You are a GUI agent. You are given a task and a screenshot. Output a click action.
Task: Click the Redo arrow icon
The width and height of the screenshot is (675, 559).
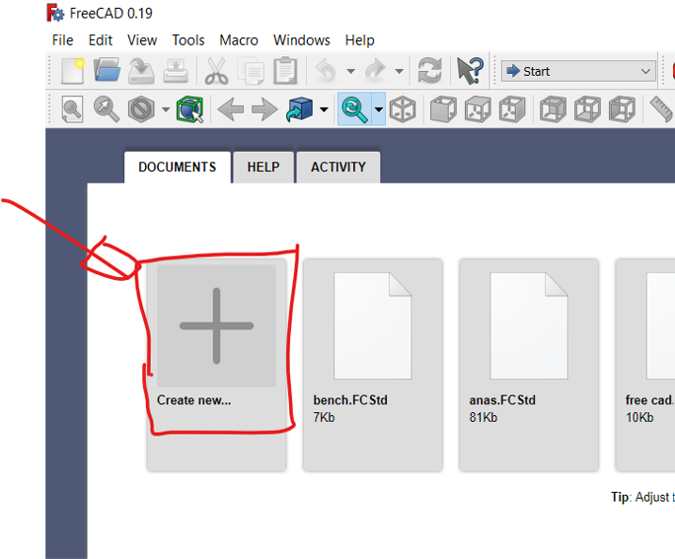point(375,71)
